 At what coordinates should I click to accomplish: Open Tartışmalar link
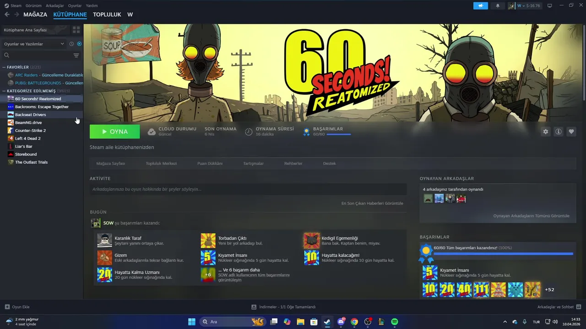pyautogui.click(x=253, y=164)
